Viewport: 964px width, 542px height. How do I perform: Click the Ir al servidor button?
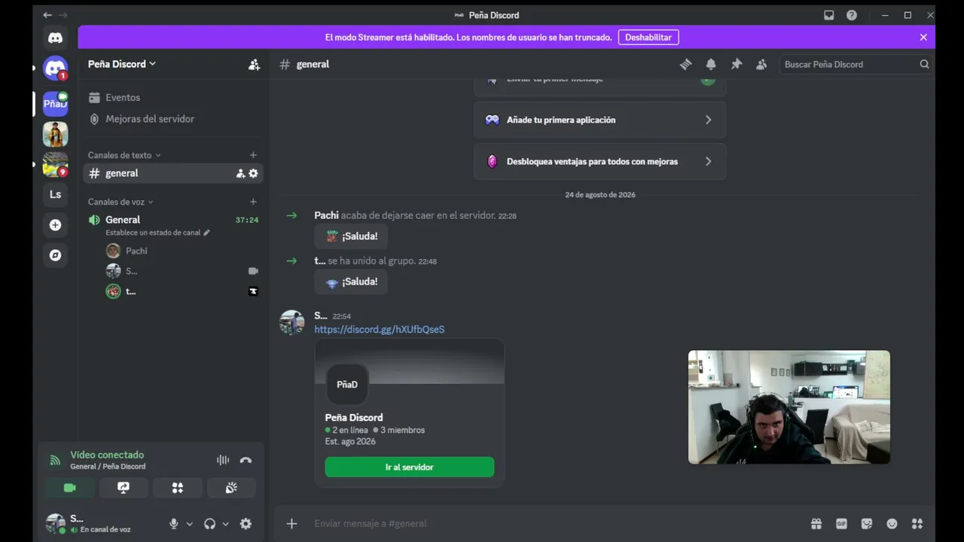click(410, 467)
